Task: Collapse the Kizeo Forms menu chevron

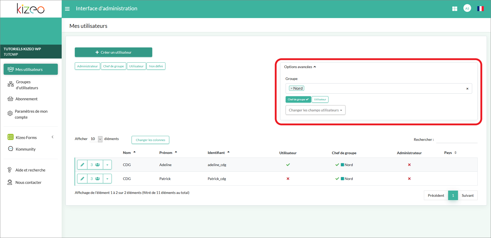Action: click(x=53, y=137)
